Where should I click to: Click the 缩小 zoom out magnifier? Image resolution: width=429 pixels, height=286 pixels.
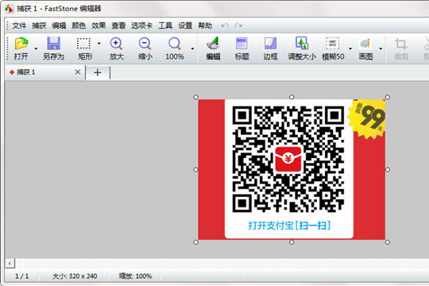click(145, 44)
